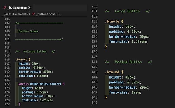Screen dimensions: 175x108
Task: Click 'font-size: 1.25rem;' on line 126
Action: click(x=37, y=100)
